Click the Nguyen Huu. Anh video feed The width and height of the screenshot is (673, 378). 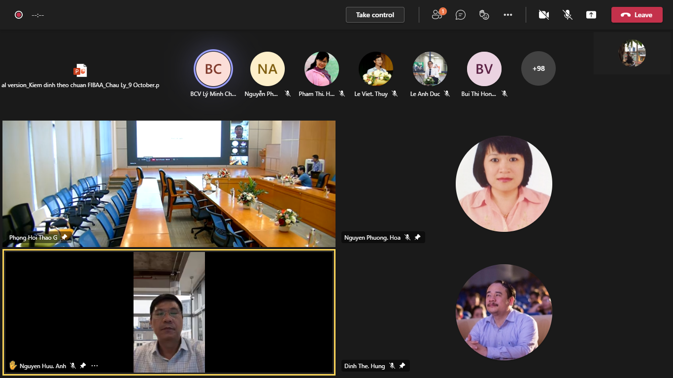click(169, 312)
